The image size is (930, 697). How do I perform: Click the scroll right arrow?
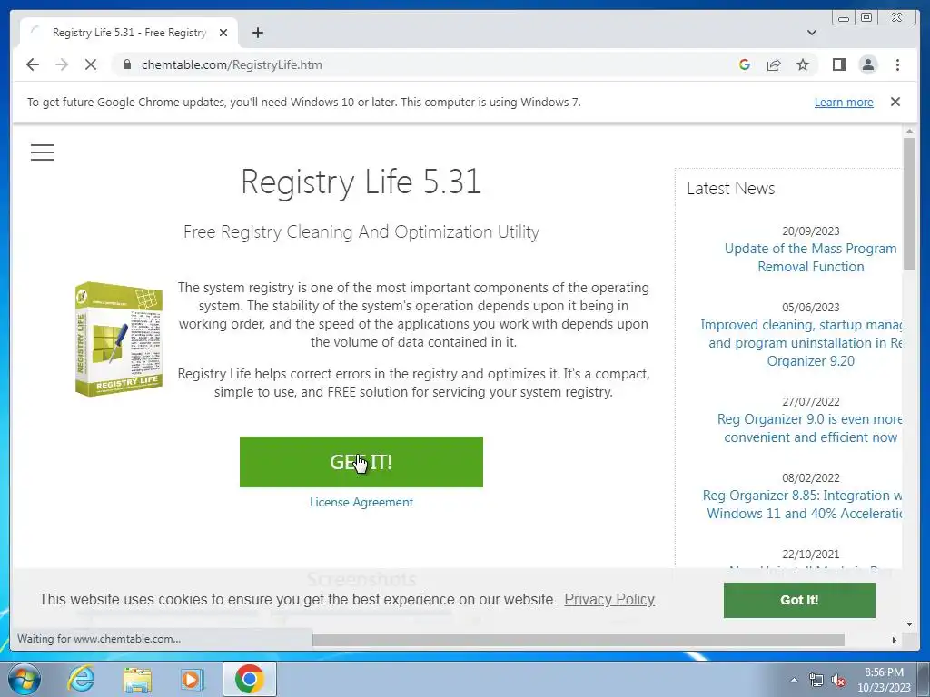(895, 640)
